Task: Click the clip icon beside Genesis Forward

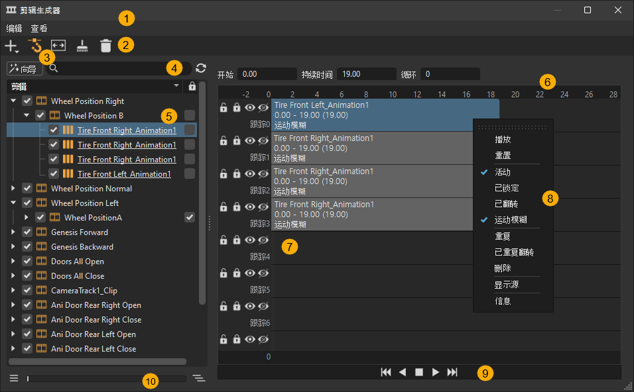Action: click(x=41, y=232)
